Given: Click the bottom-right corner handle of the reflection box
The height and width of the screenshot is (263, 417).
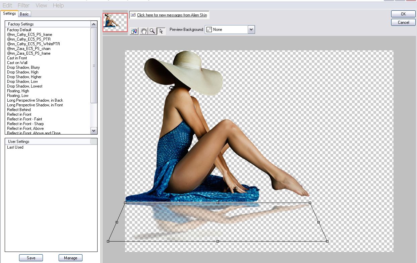Looking at the screenshot, I should tap(327, 241).
